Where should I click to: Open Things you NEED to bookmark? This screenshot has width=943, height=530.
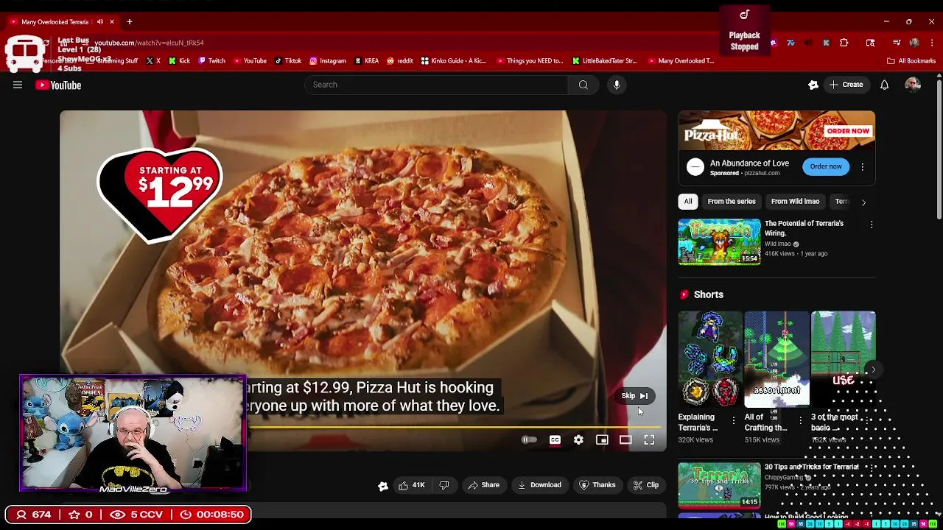point(530,61)
